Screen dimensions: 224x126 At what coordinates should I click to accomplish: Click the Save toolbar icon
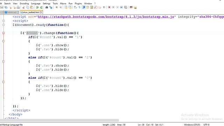coord(2,7)
